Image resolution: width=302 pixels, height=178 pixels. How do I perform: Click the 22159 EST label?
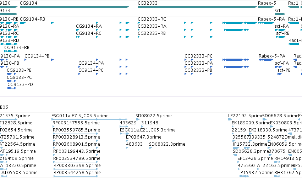[239, 130]
